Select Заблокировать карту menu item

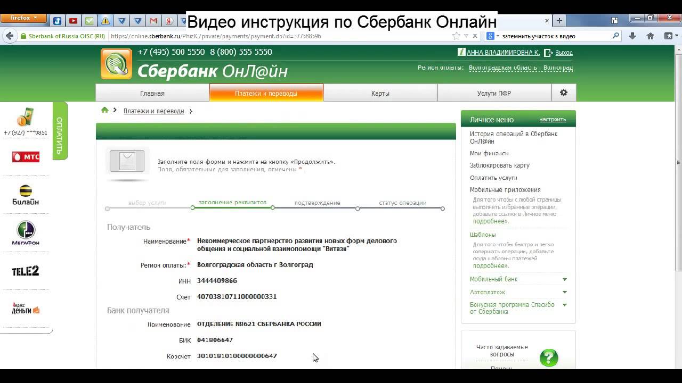499,165
